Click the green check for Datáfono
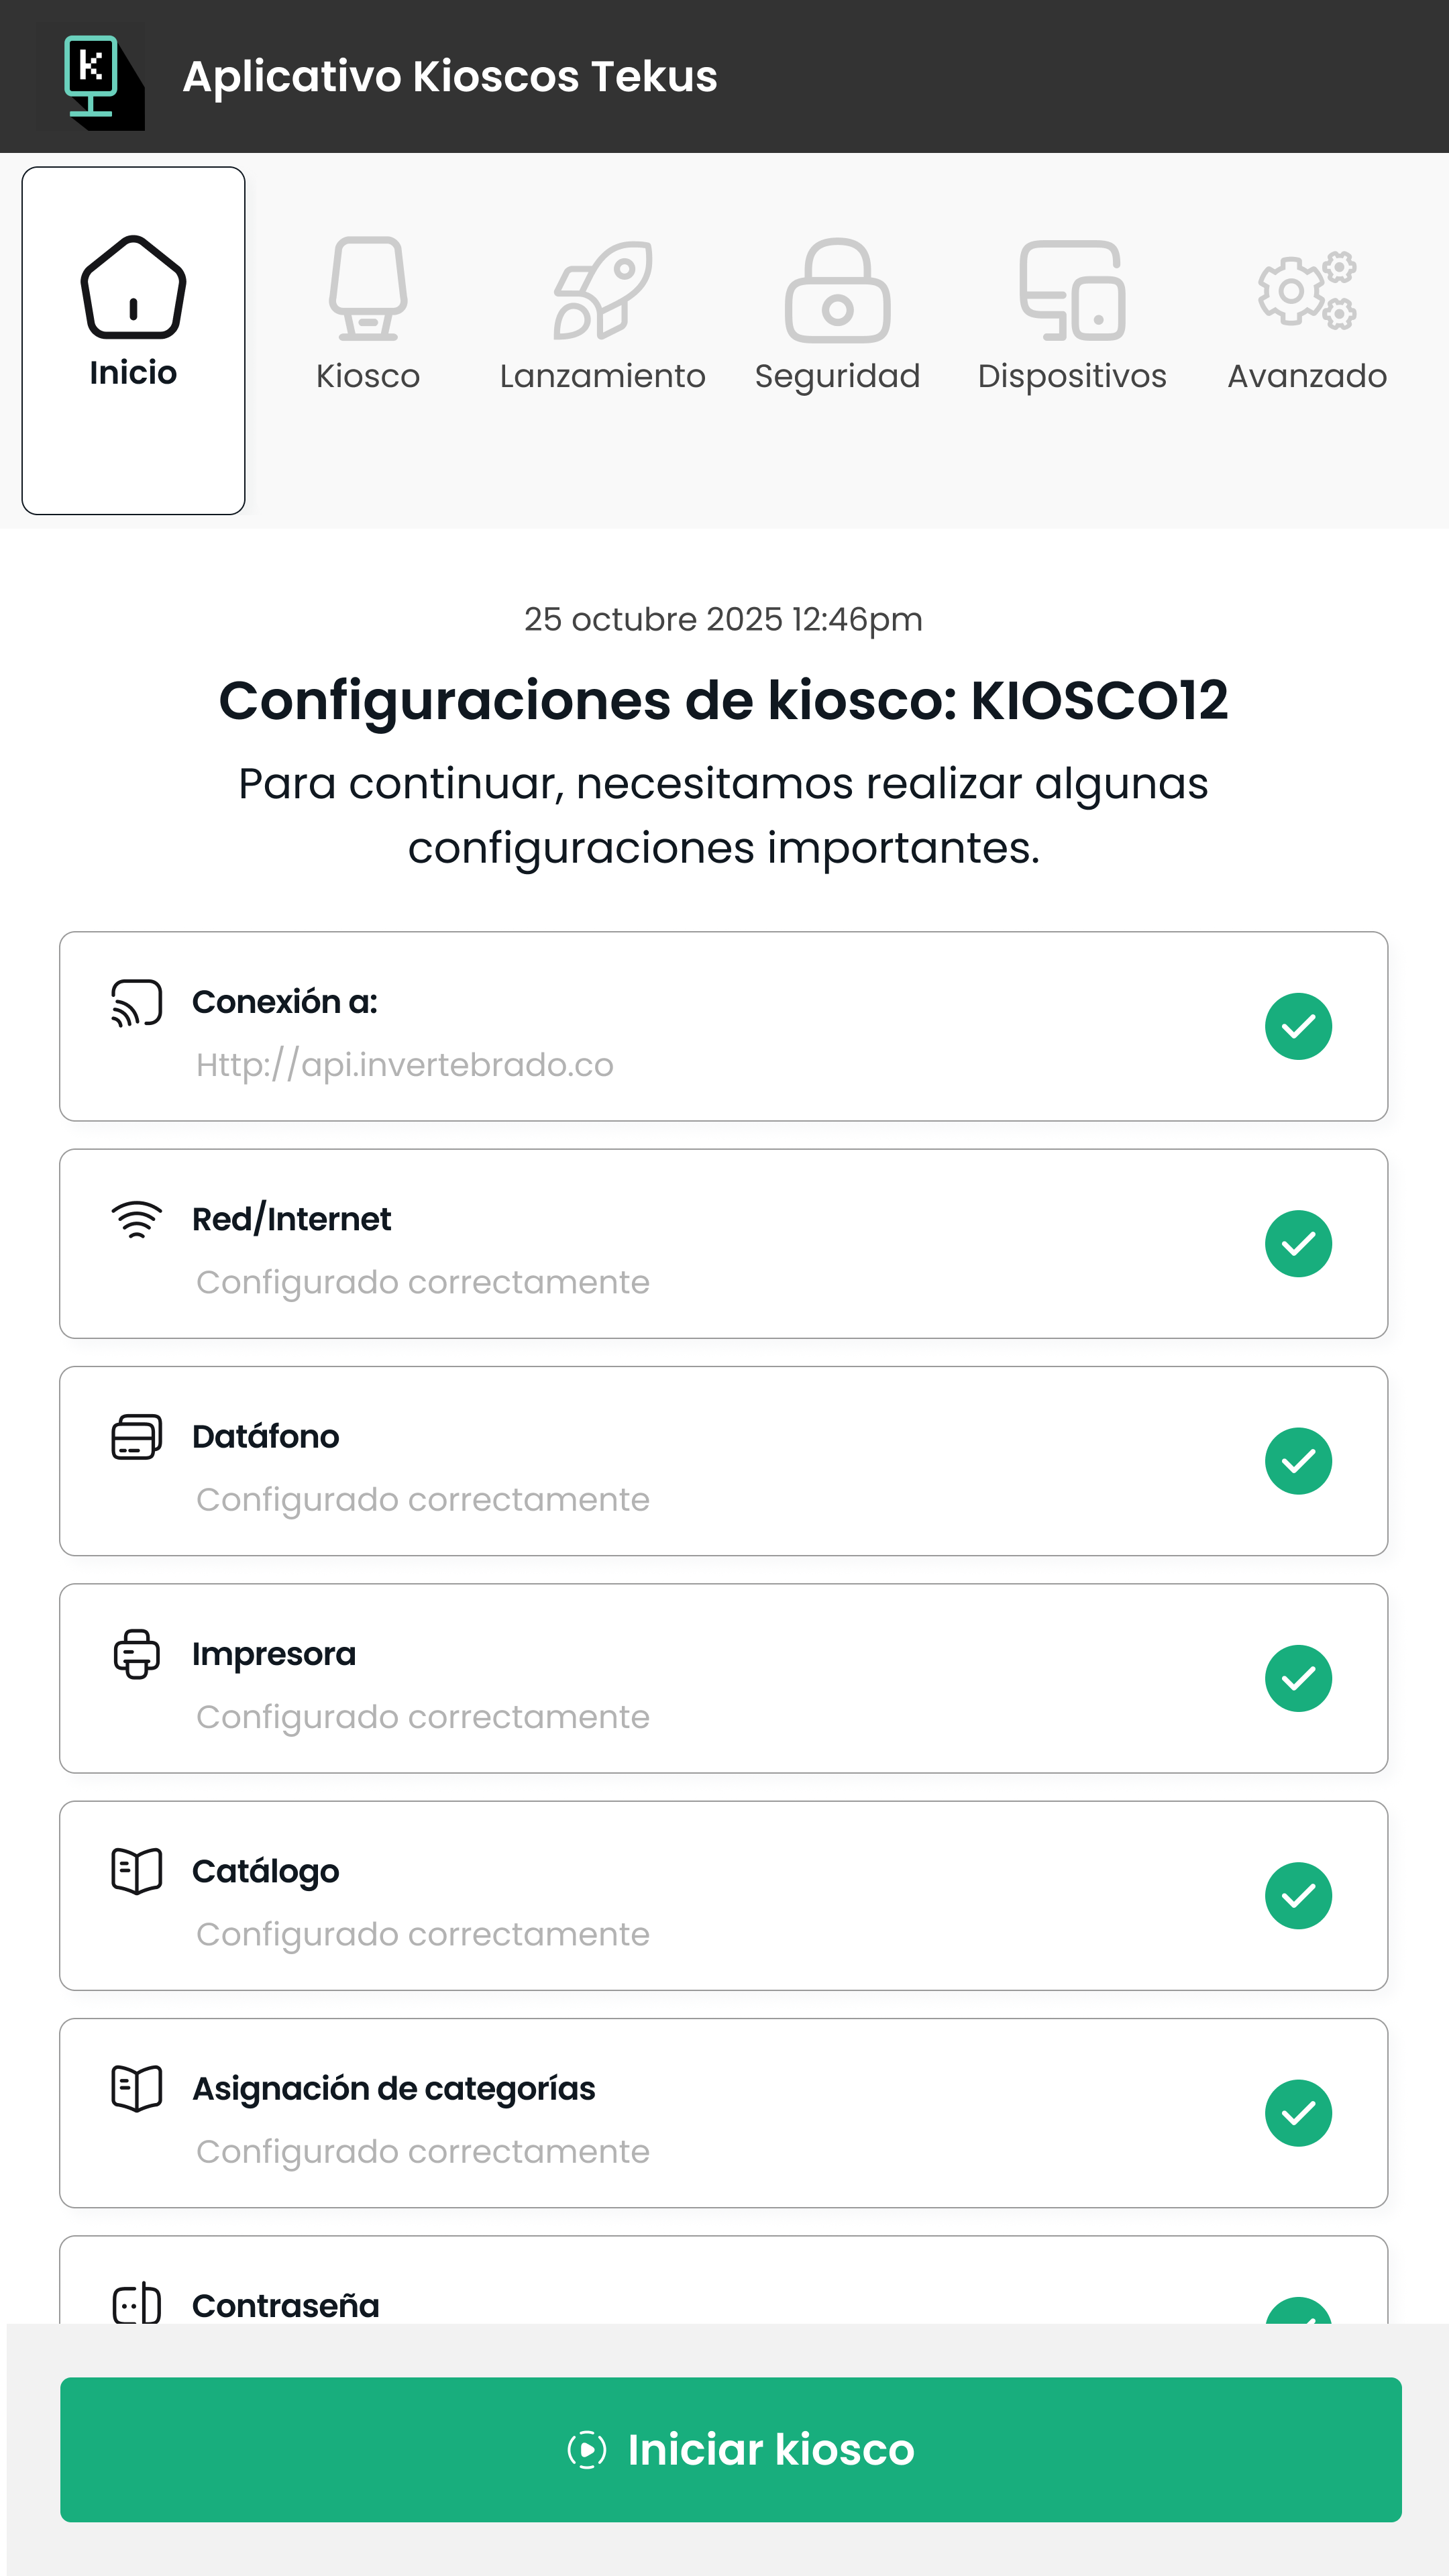Image resolution: width=1449 pixels, height=2576 pixels. (1298, 1461)
